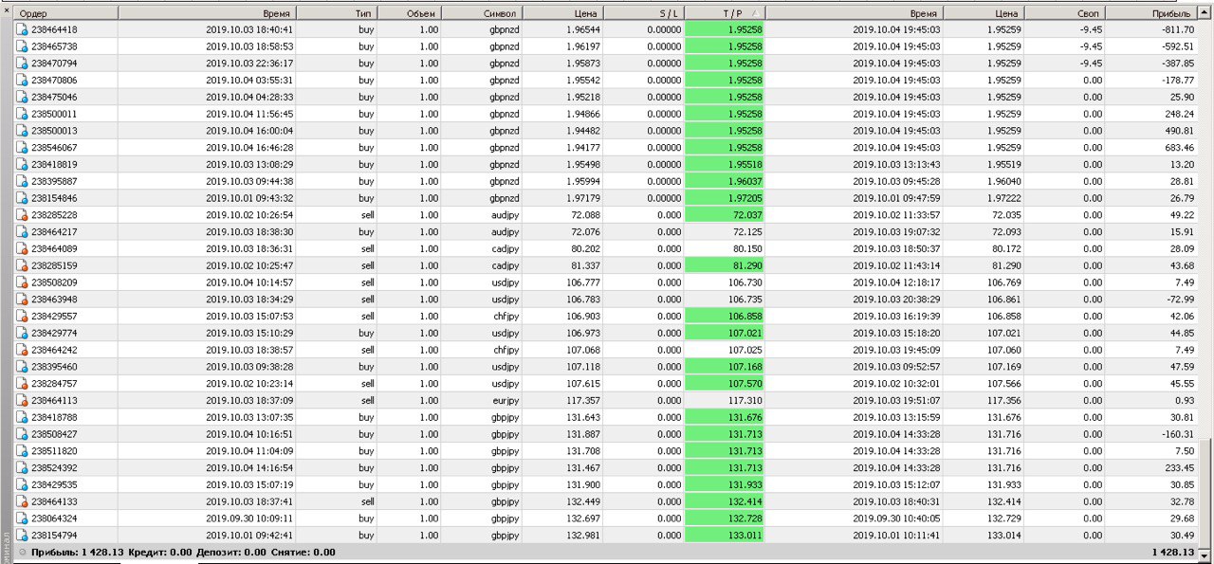Image resolution: width=1214 pixels, height=564 pixels.
Task: Select the eurjpy symbol cell
Action: (x=503, y=401)
